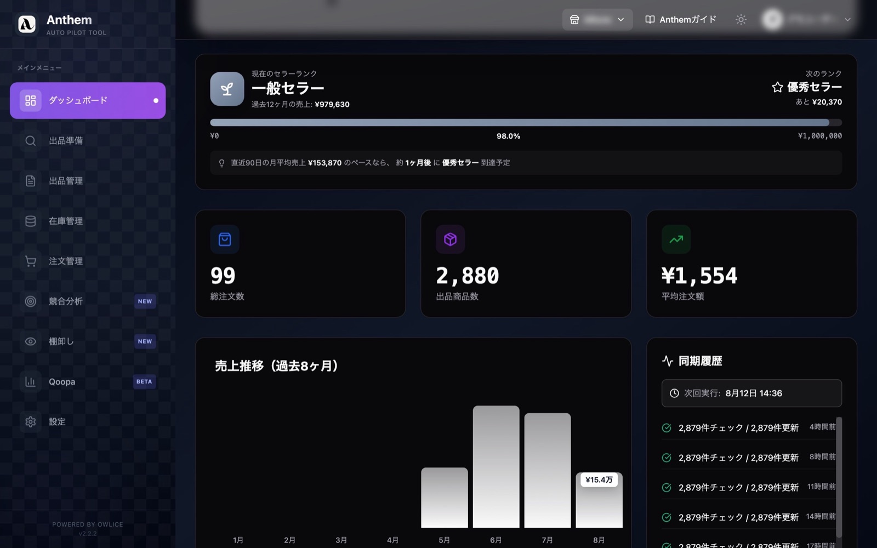Viewport: 877px width, 548px height.
Task: Open the Anthemガイド link
Action: [681, 19]
